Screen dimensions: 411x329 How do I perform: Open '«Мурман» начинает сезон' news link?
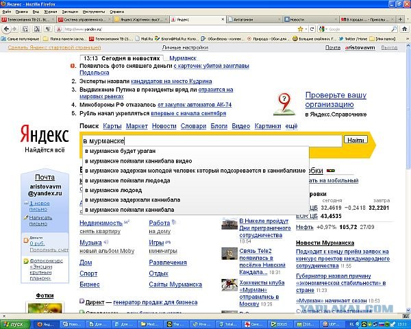point(332,301)
